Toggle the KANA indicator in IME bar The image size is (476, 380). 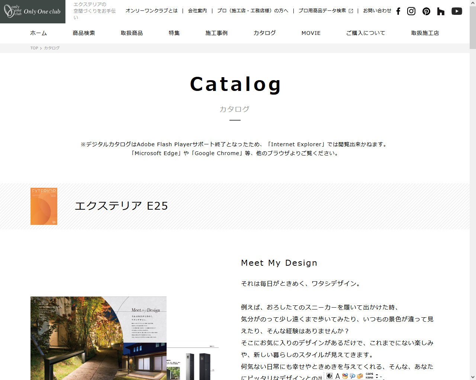(x=369, y=378)
